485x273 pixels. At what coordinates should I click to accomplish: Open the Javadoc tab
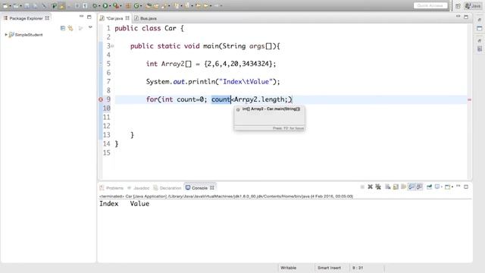pos(139,188)
